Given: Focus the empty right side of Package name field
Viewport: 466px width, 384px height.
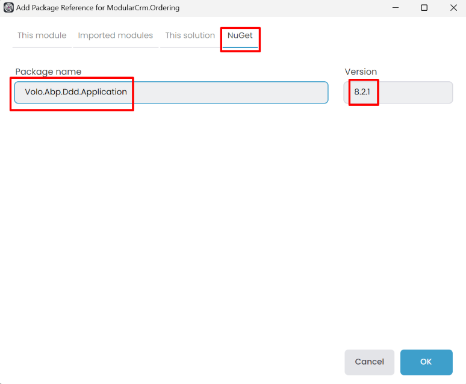Looking at the screenshot, I should (x=241, y=92).
